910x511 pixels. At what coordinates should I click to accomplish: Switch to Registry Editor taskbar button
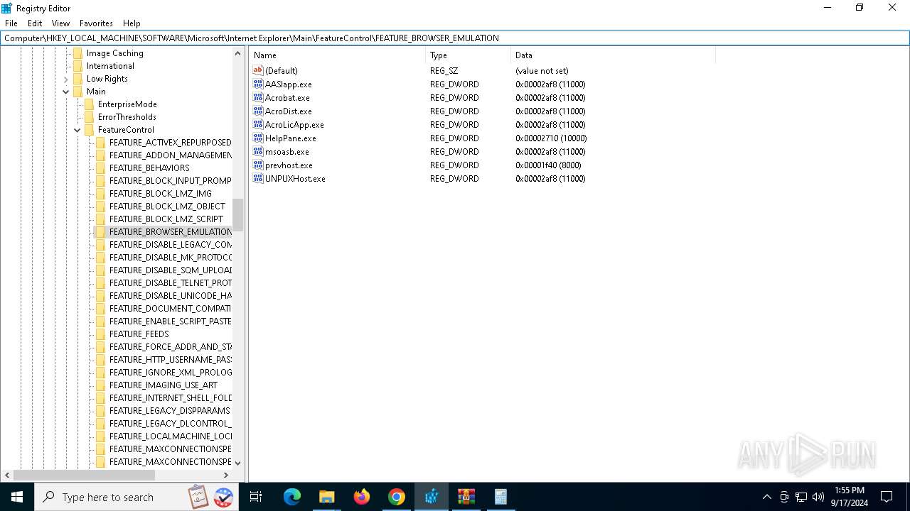point(432,497)
